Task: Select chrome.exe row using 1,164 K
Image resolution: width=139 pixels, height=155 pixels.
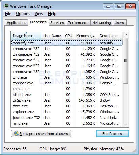Action: [x=67, y=66]
